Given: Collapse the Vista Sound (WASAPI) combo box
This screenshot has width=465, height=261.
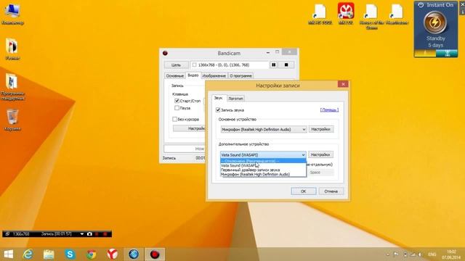Looking at the screenshot, I should 263,154.
